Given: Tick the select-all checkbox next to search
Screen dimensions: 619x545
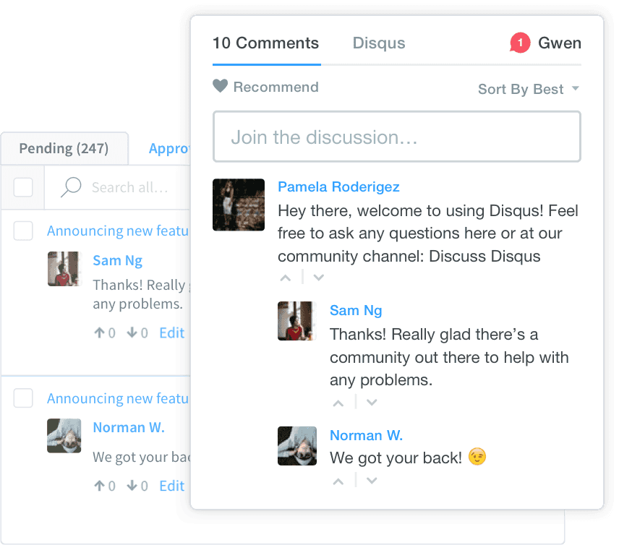Looking at the screenshot, I should (x=23, y=187).
